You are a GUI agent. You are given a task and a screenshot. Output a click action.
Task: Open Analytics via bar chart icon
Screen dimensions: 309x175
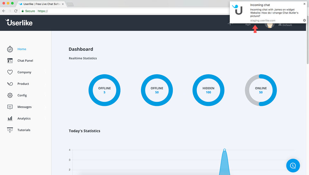tap(10, 118)
